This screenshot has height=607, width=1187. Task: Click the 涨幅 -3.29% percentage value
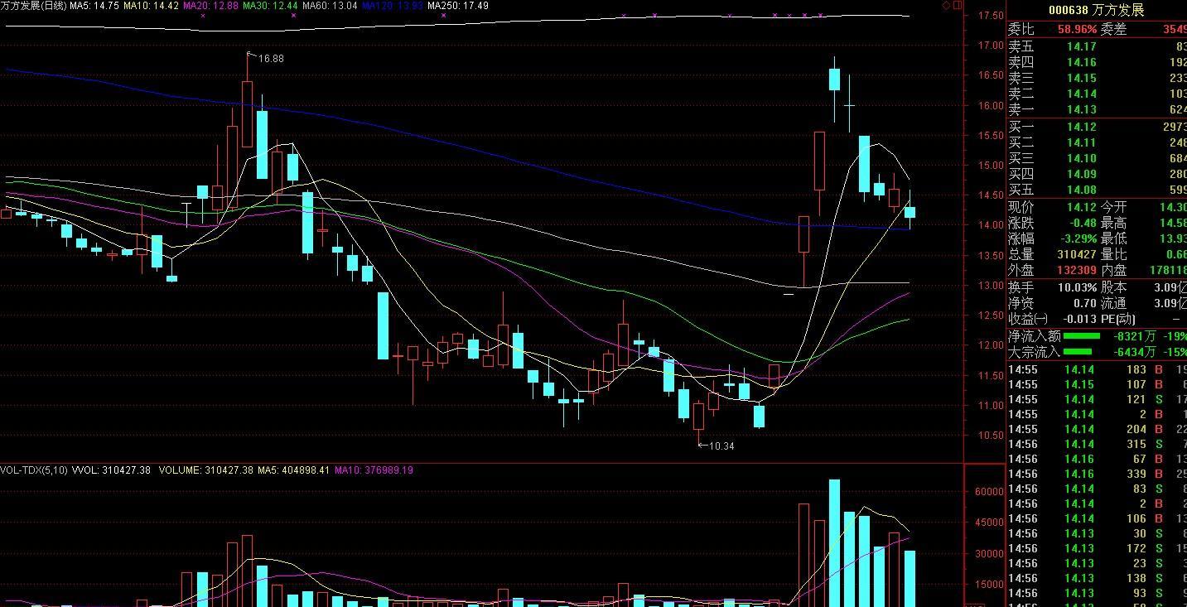click(1077, 238)
